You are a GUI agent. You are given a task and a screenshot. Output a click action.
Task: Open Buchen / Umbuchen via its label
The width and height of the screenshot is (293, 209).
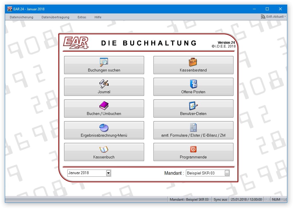(104, 114)
